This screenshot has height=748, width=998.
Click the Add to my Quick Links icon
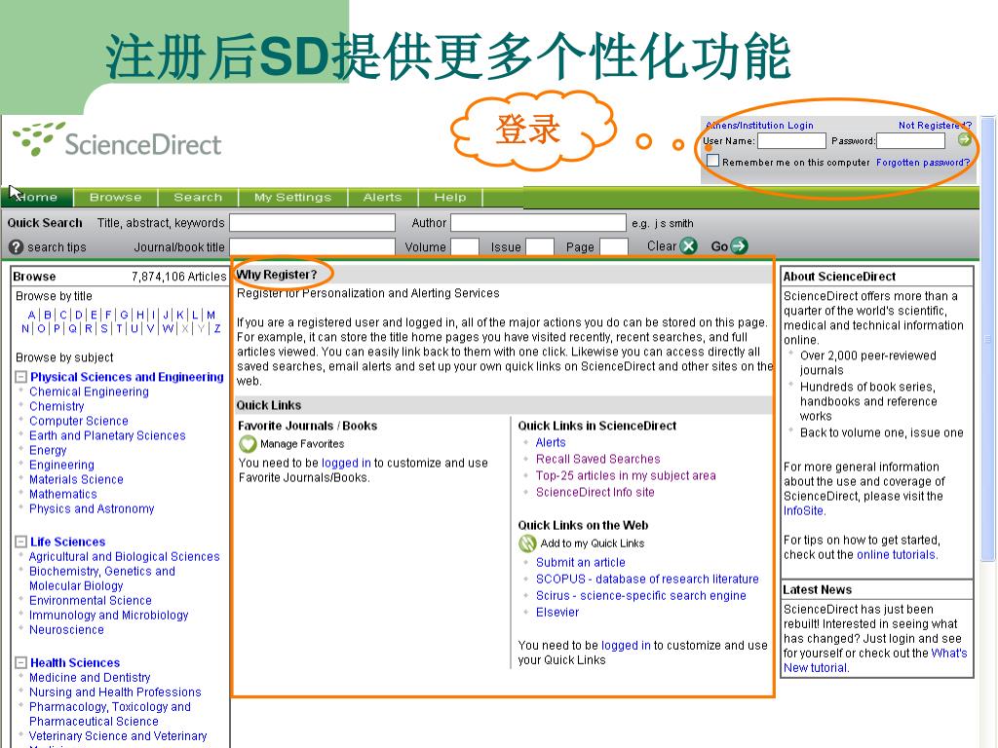(x=527, y=543)
